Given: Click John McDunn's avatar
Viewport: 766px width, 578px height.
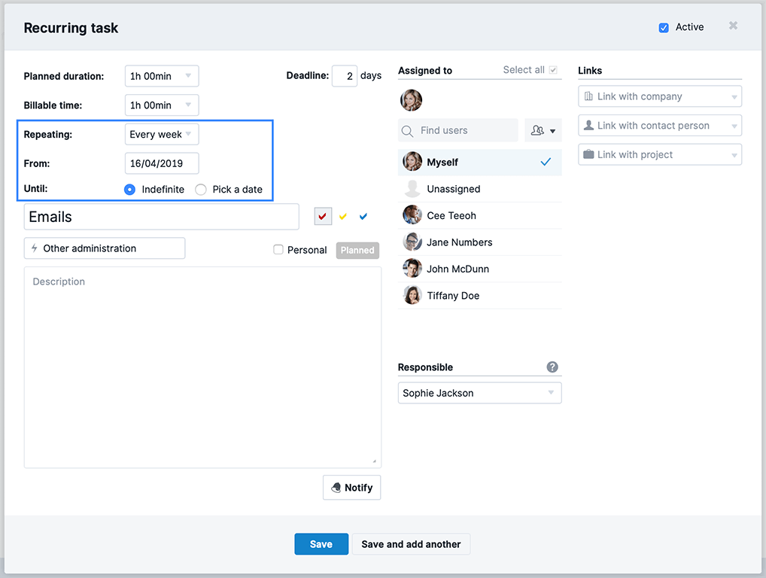Looking at the screenshot, I should pos(412,268).
